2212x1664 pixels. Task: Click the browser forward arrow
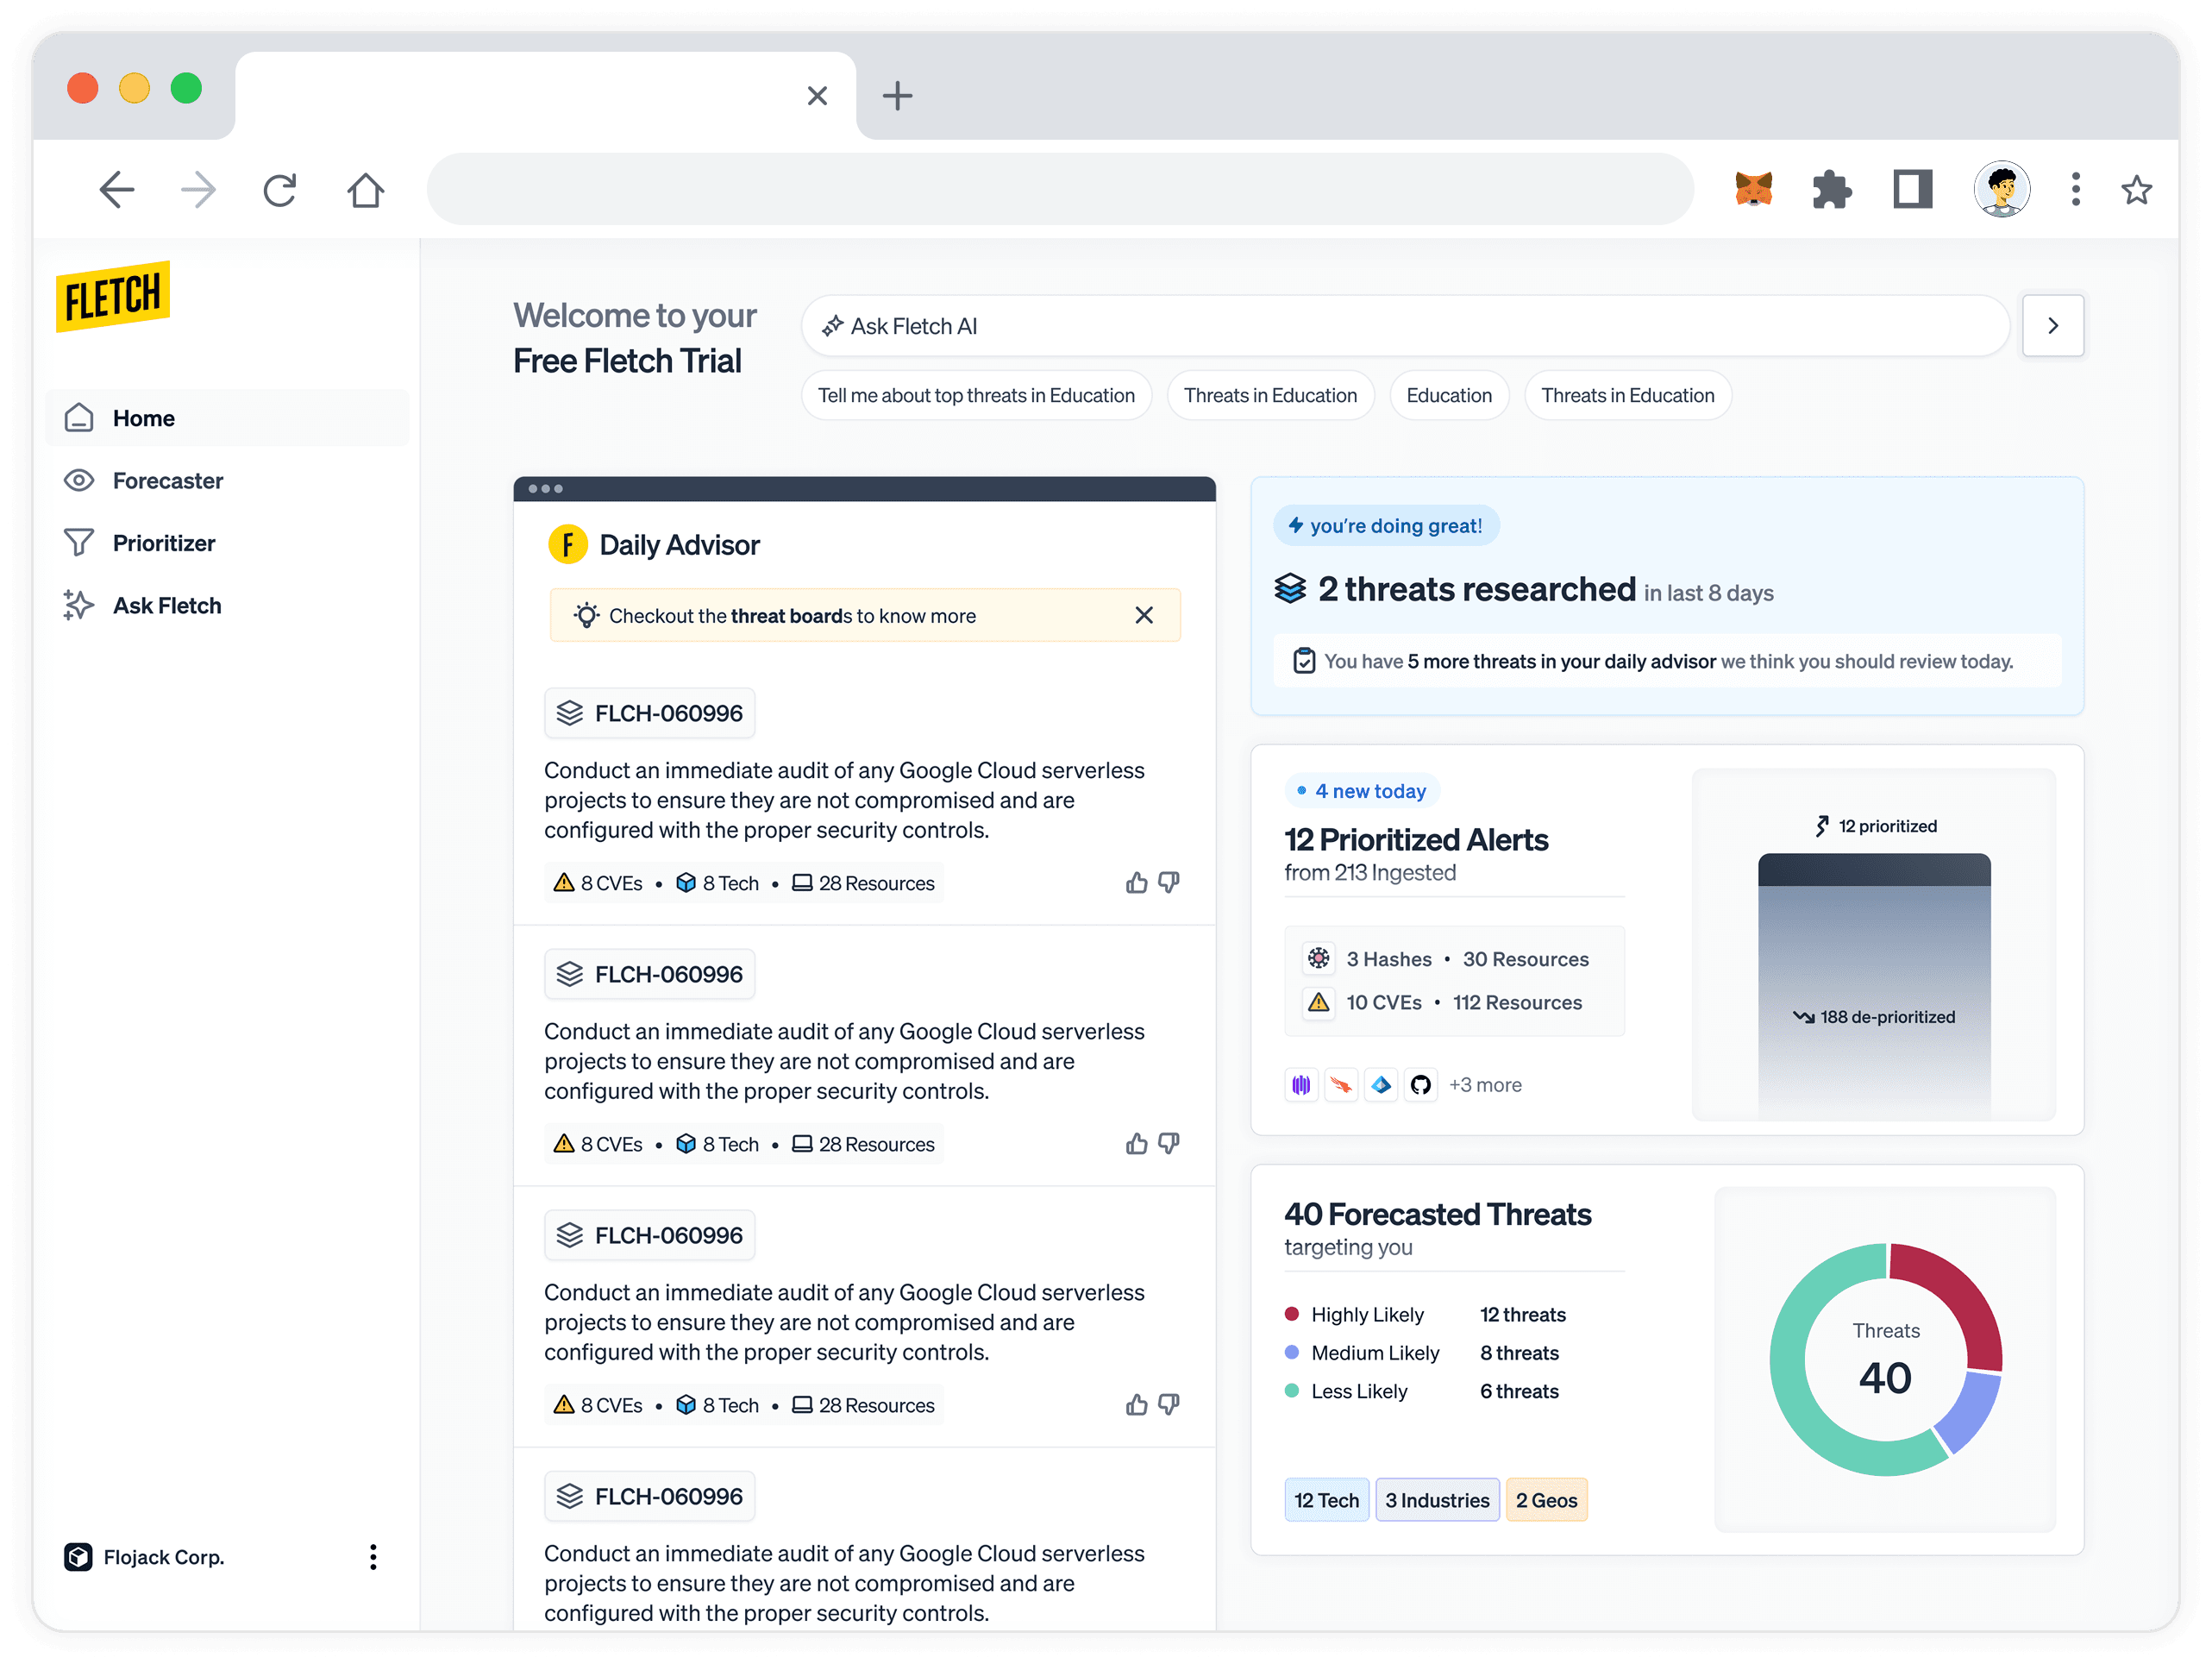point(198,189)
